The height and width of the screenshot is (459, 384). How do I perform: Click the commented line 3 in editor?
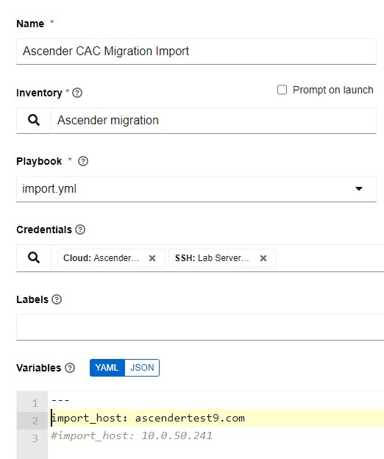click(x=132, y=436)
